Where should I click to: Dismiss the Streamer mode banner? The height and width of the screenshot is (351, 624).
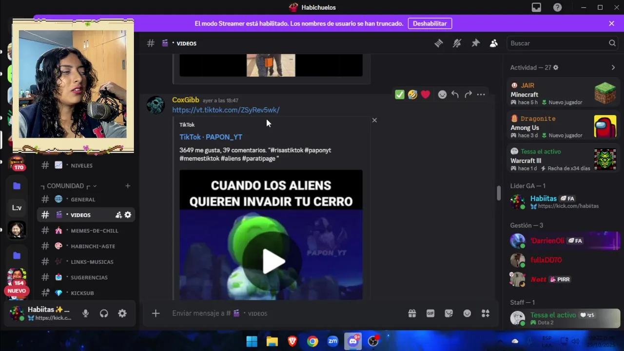[612, 23]
